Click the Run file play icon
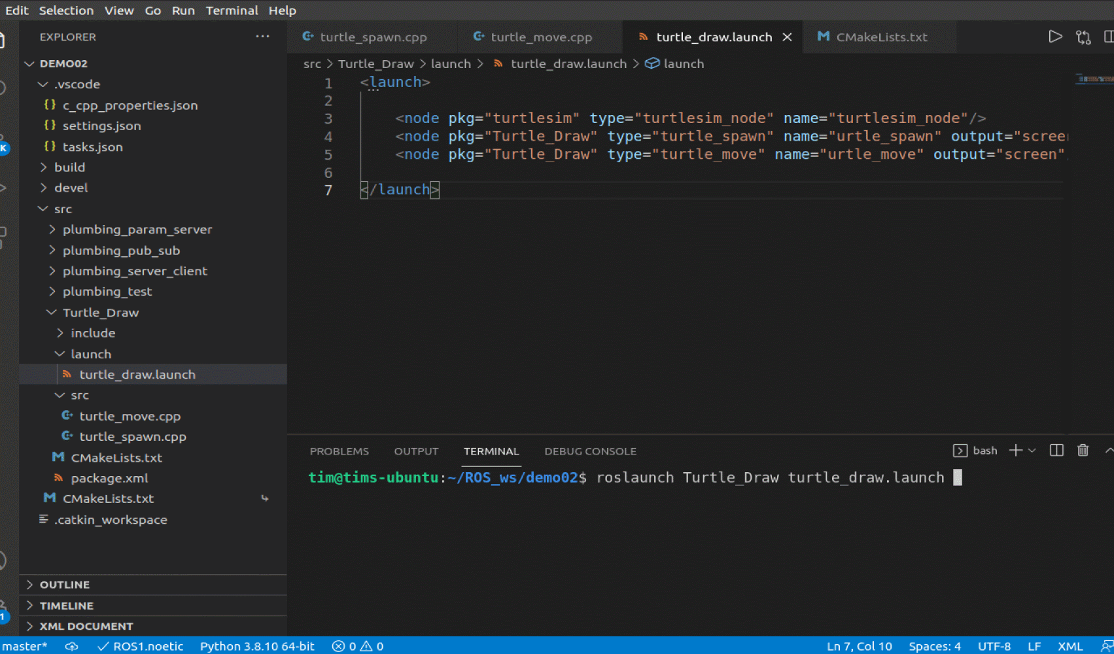 [x=1054, y=37]
